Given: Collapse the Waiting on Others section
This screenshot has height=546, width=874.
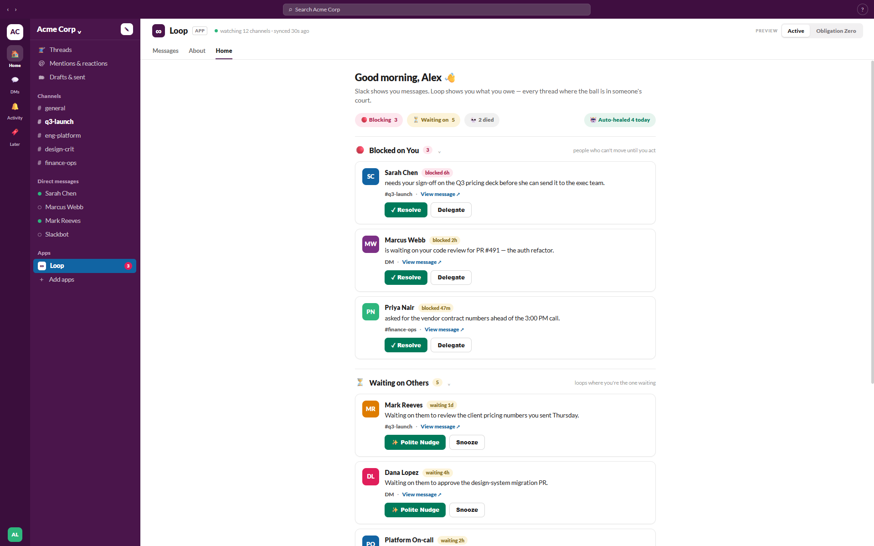Looking at the screenshot, I should pyautogui.click(x=449, y=384).
